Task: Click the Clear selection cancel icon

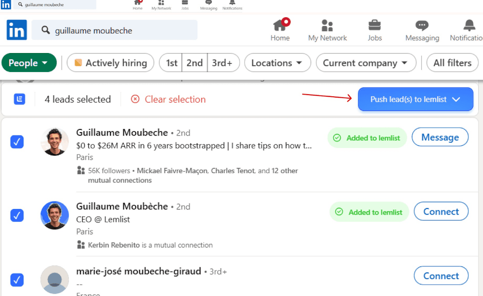Action: tap(135, 99)
